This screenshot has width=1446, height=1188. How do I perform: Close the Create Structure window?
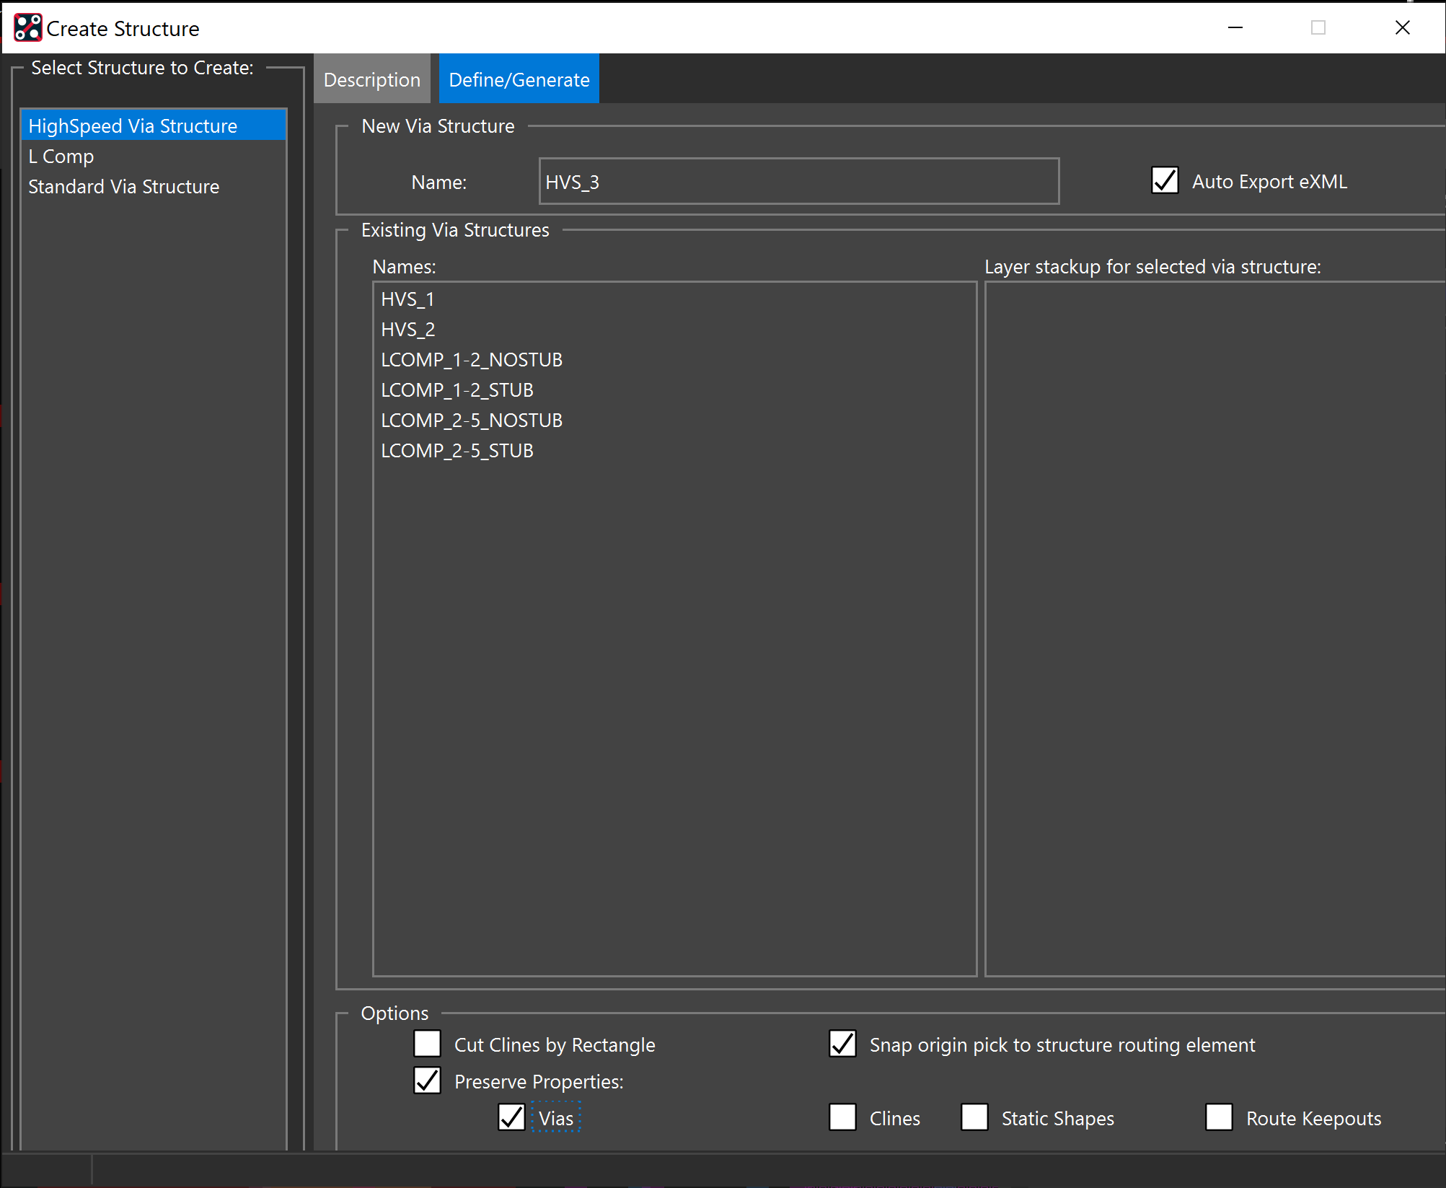tap(1402, 28)
